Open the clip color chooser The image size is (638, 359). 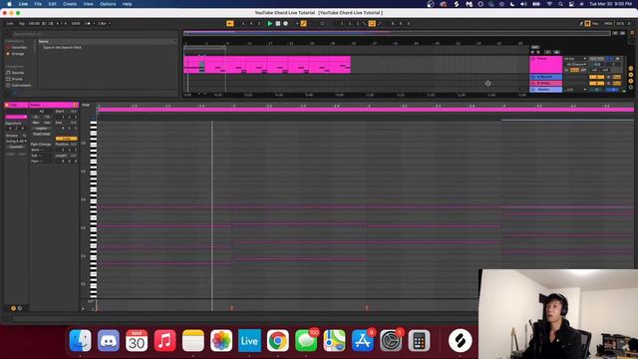pos(16,117)
